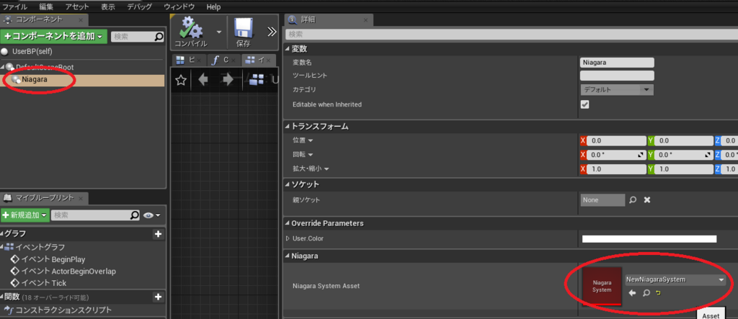Clear the parent socket with X icon

click(x=647, y=200)
